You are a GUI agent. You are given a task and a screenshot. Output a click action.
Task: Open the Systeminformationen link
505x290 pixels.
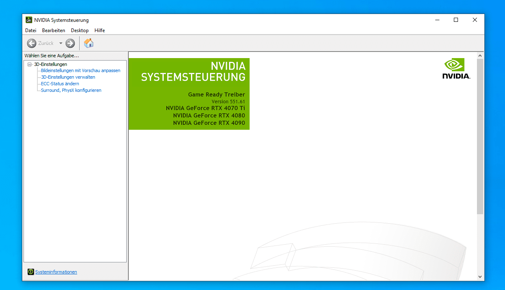[56, 272]
